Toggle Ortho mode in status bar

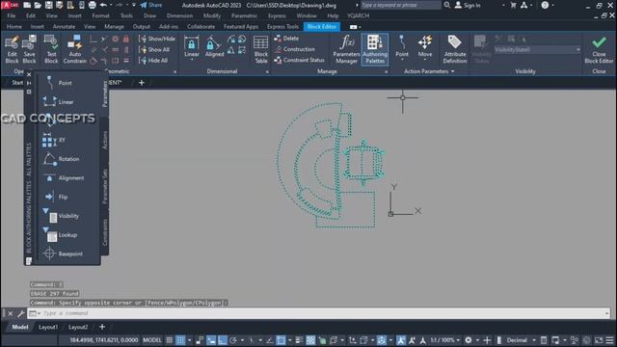[223, 340]
